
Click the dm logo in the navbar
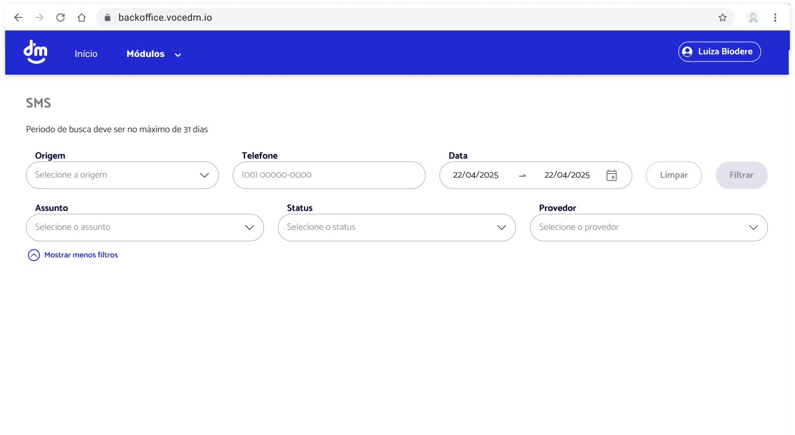pyautogui.click(x=35, y=52)
